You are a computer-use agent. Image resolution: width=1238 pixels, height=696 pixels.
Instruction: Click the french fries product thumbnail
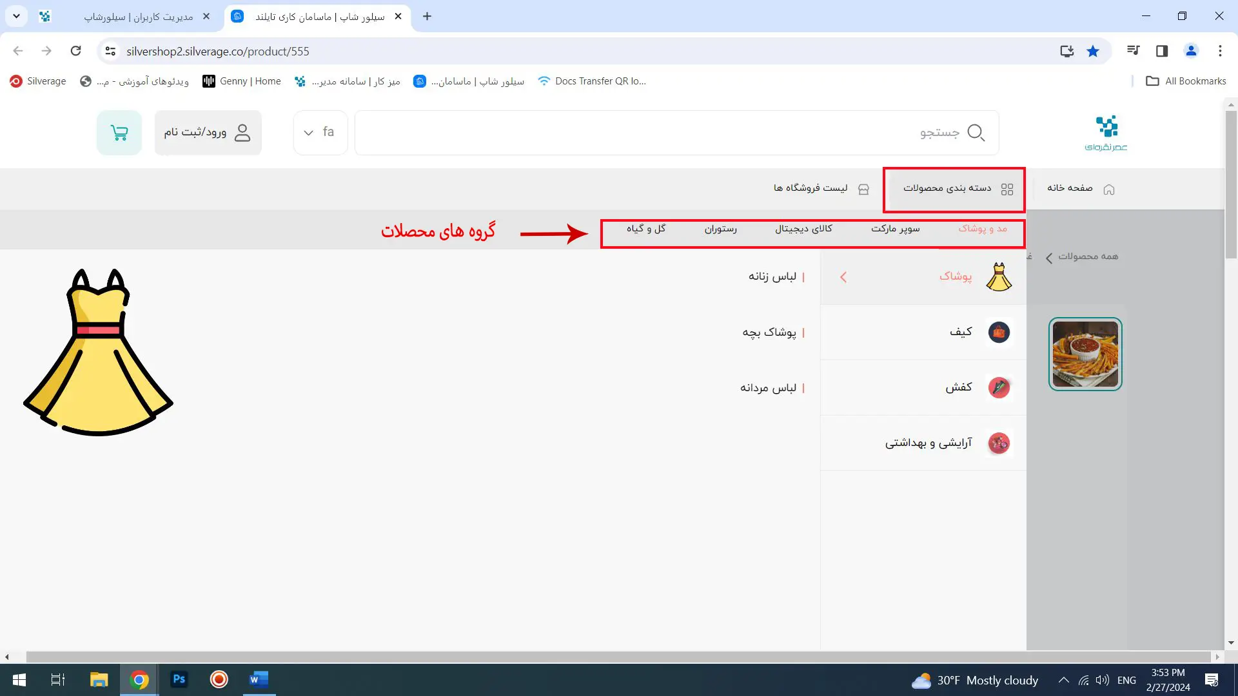(1085, 354)
